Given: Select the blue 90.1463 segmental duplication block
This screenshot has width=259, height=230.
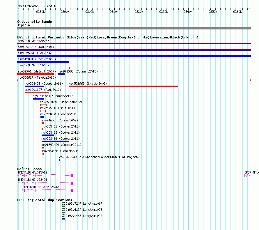Looking at the screenshot, I should pyautogui.click(x=64, y=219).
